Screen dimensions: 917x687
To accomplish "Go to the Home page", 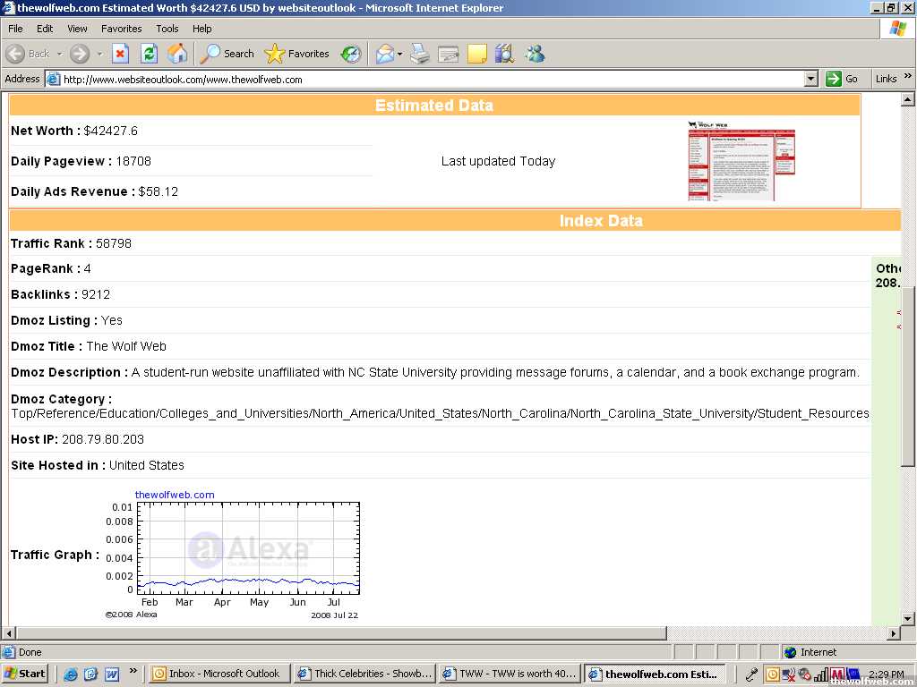I will click(177, 54).
